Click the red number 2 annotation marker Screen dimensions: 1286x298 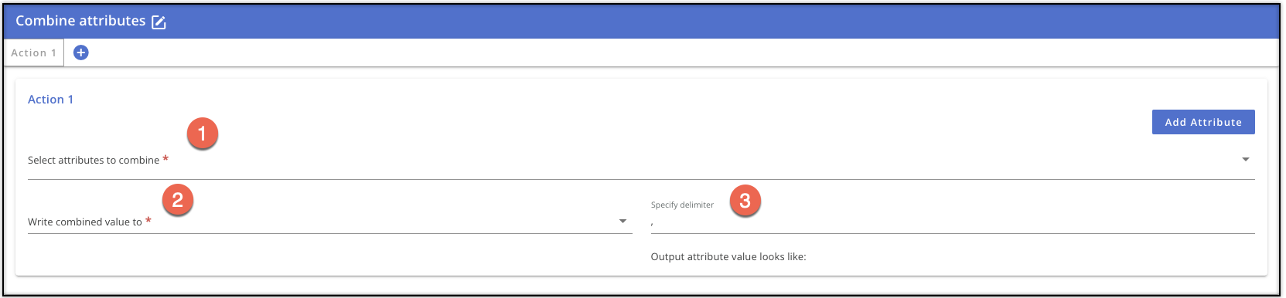coord(178,200)
